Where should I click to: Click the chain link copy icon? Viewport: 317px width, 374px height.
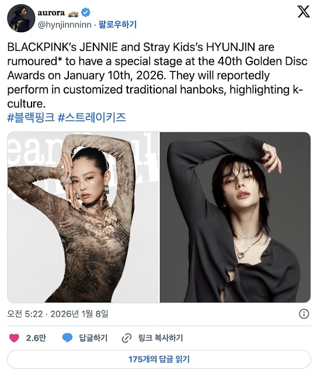pos(127,338)
